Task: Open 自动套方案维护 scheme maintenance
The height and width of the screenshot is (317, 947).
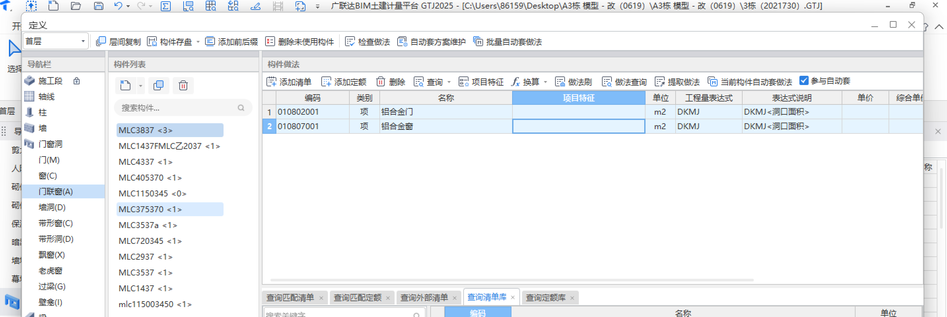Action: point(432,42)
